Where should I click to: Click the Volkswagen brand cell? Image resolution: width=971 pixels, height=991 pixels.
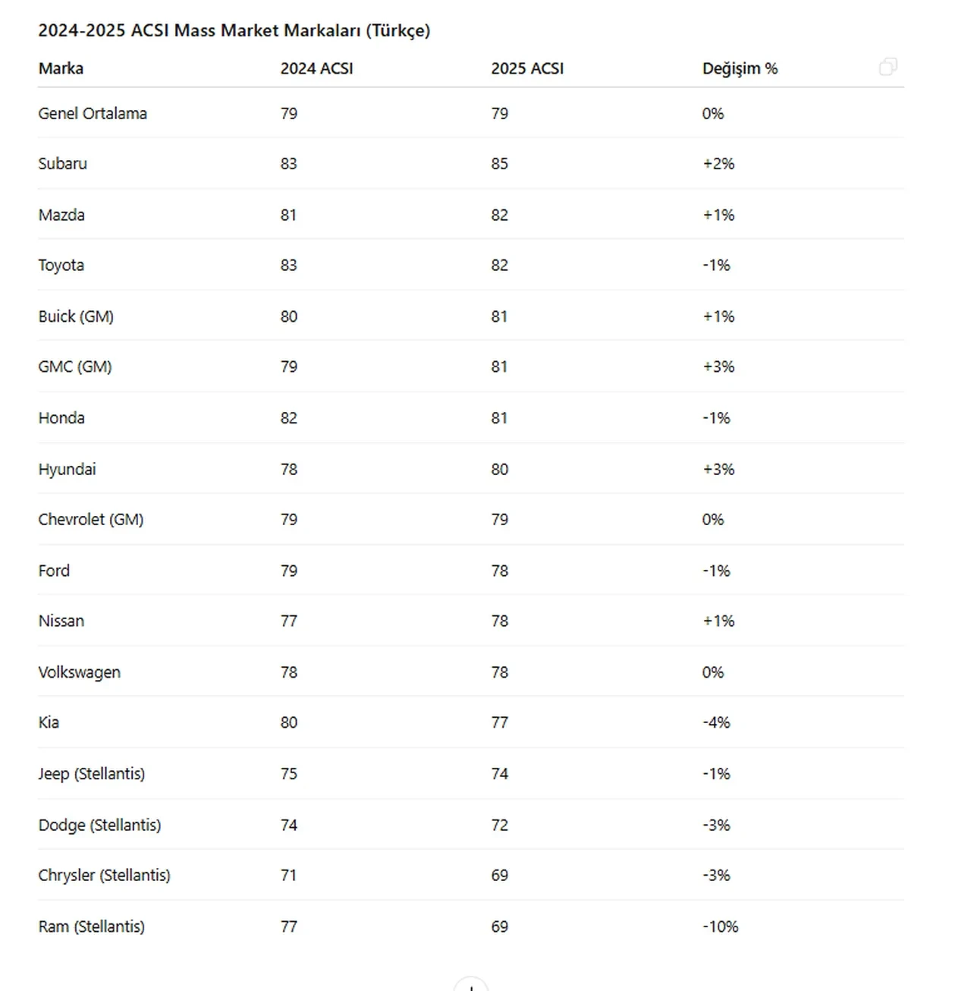click(x=79, y=672)
